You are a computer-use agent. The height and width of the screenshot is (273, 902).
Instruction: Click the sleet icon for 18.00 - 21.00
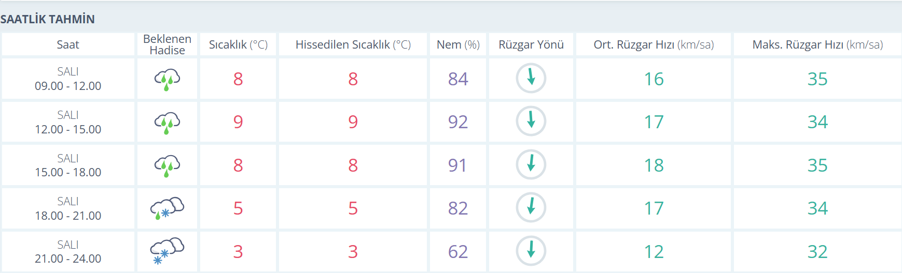point(167,208)
